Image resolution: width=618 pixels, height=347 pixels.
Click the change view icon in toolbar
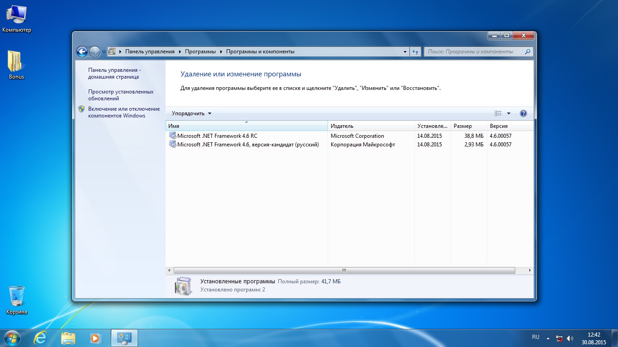498,113
